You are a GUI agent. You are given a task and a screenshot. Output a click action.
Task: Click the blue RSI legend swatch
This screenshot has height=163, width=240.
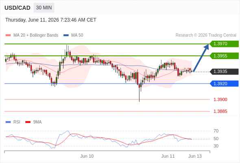tap(8, 122)
